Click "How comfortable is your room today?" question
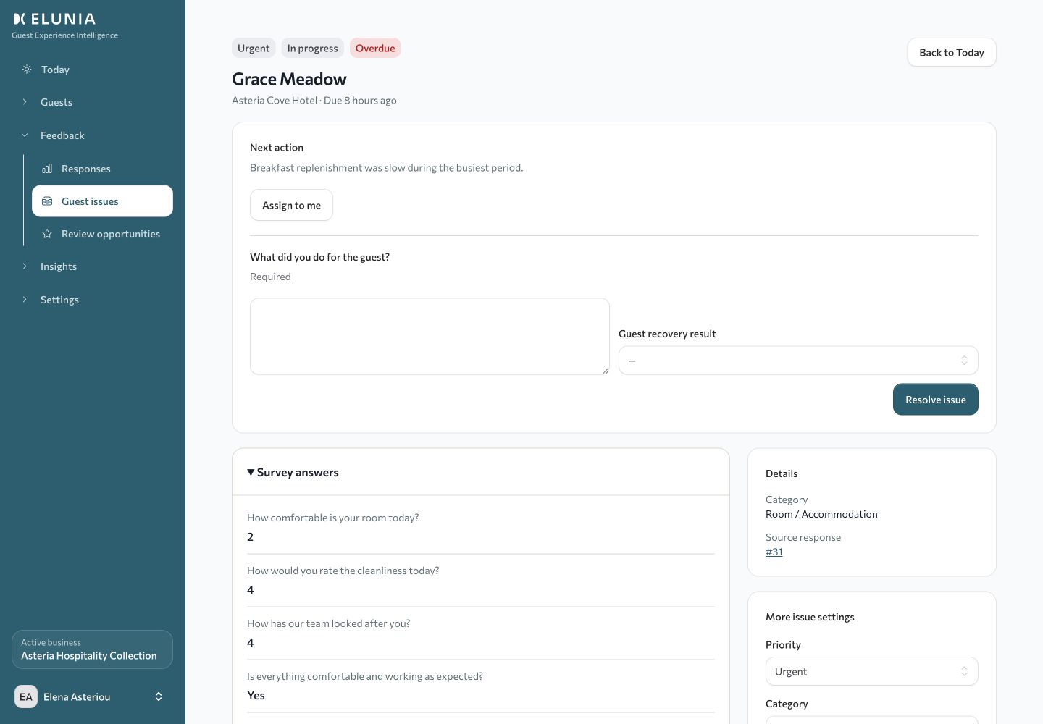Viewport: 1043px width, 724px height. click(333, 518)
